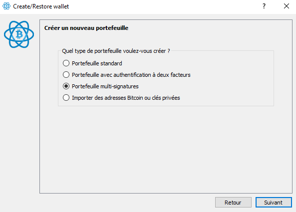Image resolution: width=296 pixels, height=212 pixels.
Task: Click the large Electrum atom logo
Action: tap(19, 34)
